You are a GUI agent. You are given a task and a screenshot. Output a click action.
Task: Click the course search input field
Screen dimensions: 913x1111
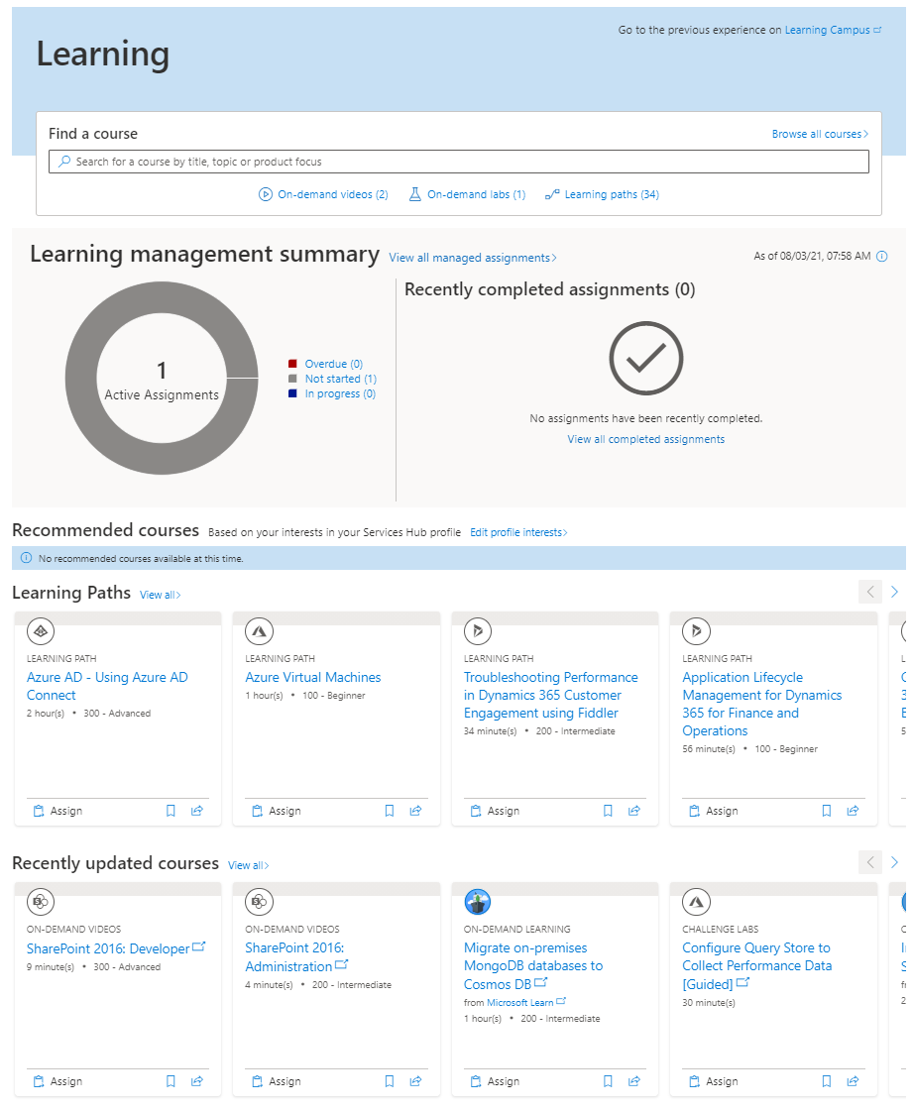point(459,162)
